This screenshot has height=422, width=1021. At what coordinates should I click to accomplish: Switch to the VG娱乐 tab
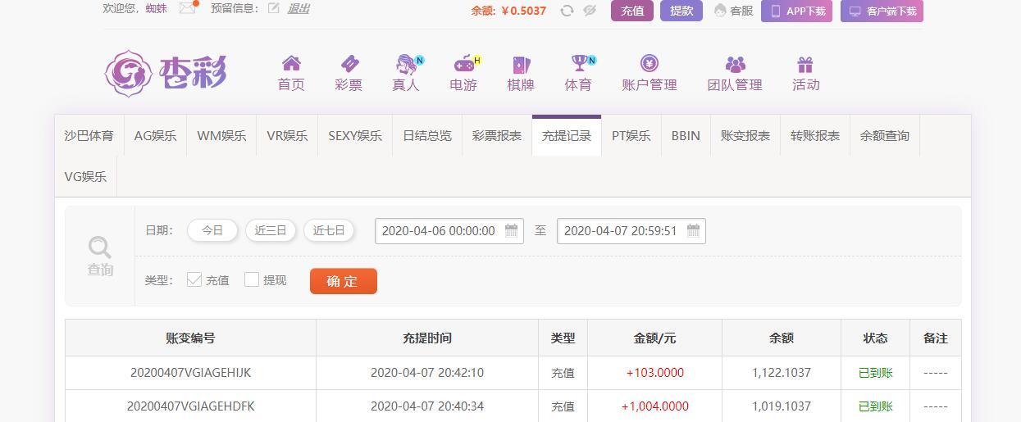[86, 176]
